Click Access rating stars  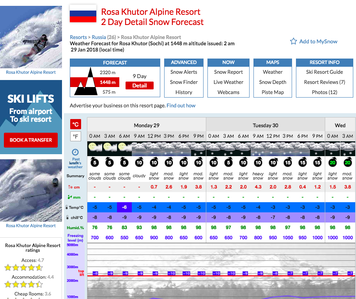click(x=24, y=267)
